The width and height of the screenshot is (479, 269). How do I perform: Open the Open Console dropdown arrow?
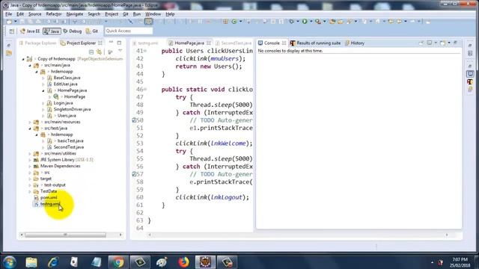[449, 43]
